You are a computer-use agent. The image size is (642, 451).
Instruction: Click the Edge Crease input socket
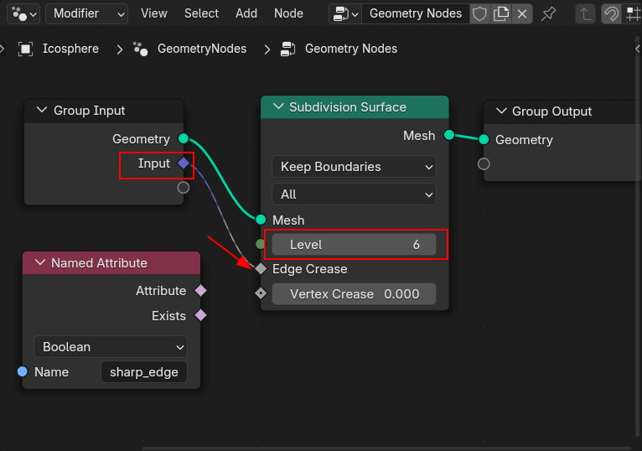(x=261, y=269)
